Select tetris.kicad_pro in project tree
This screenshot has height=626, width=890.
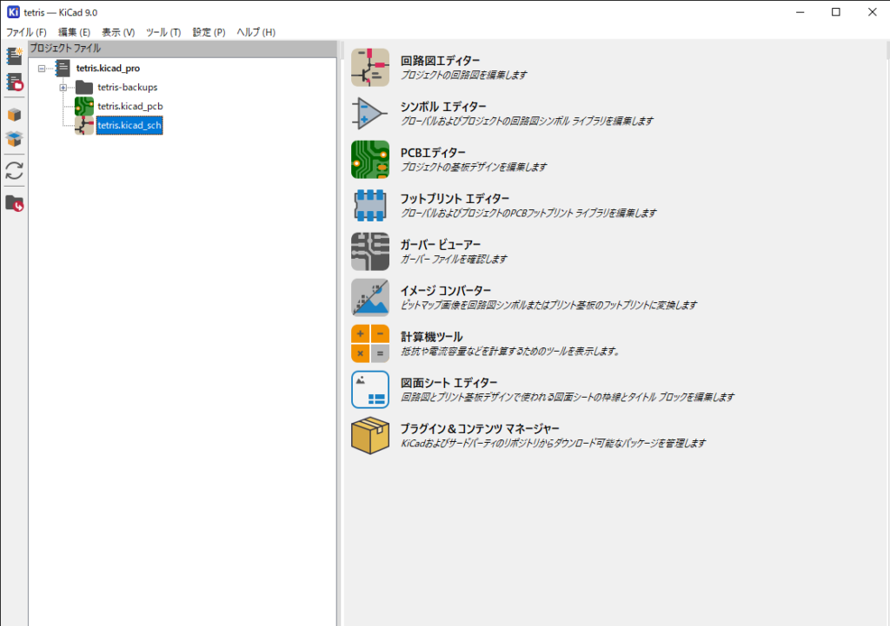(108, 68)
